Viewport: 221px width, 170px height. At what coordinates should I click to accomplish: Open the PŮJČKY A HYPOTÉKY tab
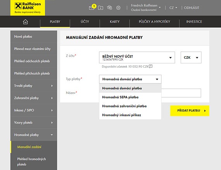[154, 22]
